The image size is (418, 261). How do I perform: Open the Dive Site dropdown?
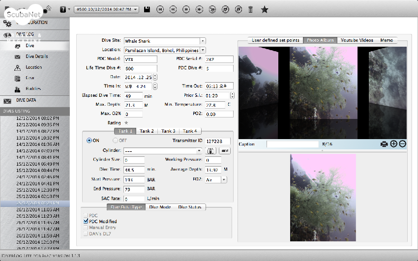[203, 41]
